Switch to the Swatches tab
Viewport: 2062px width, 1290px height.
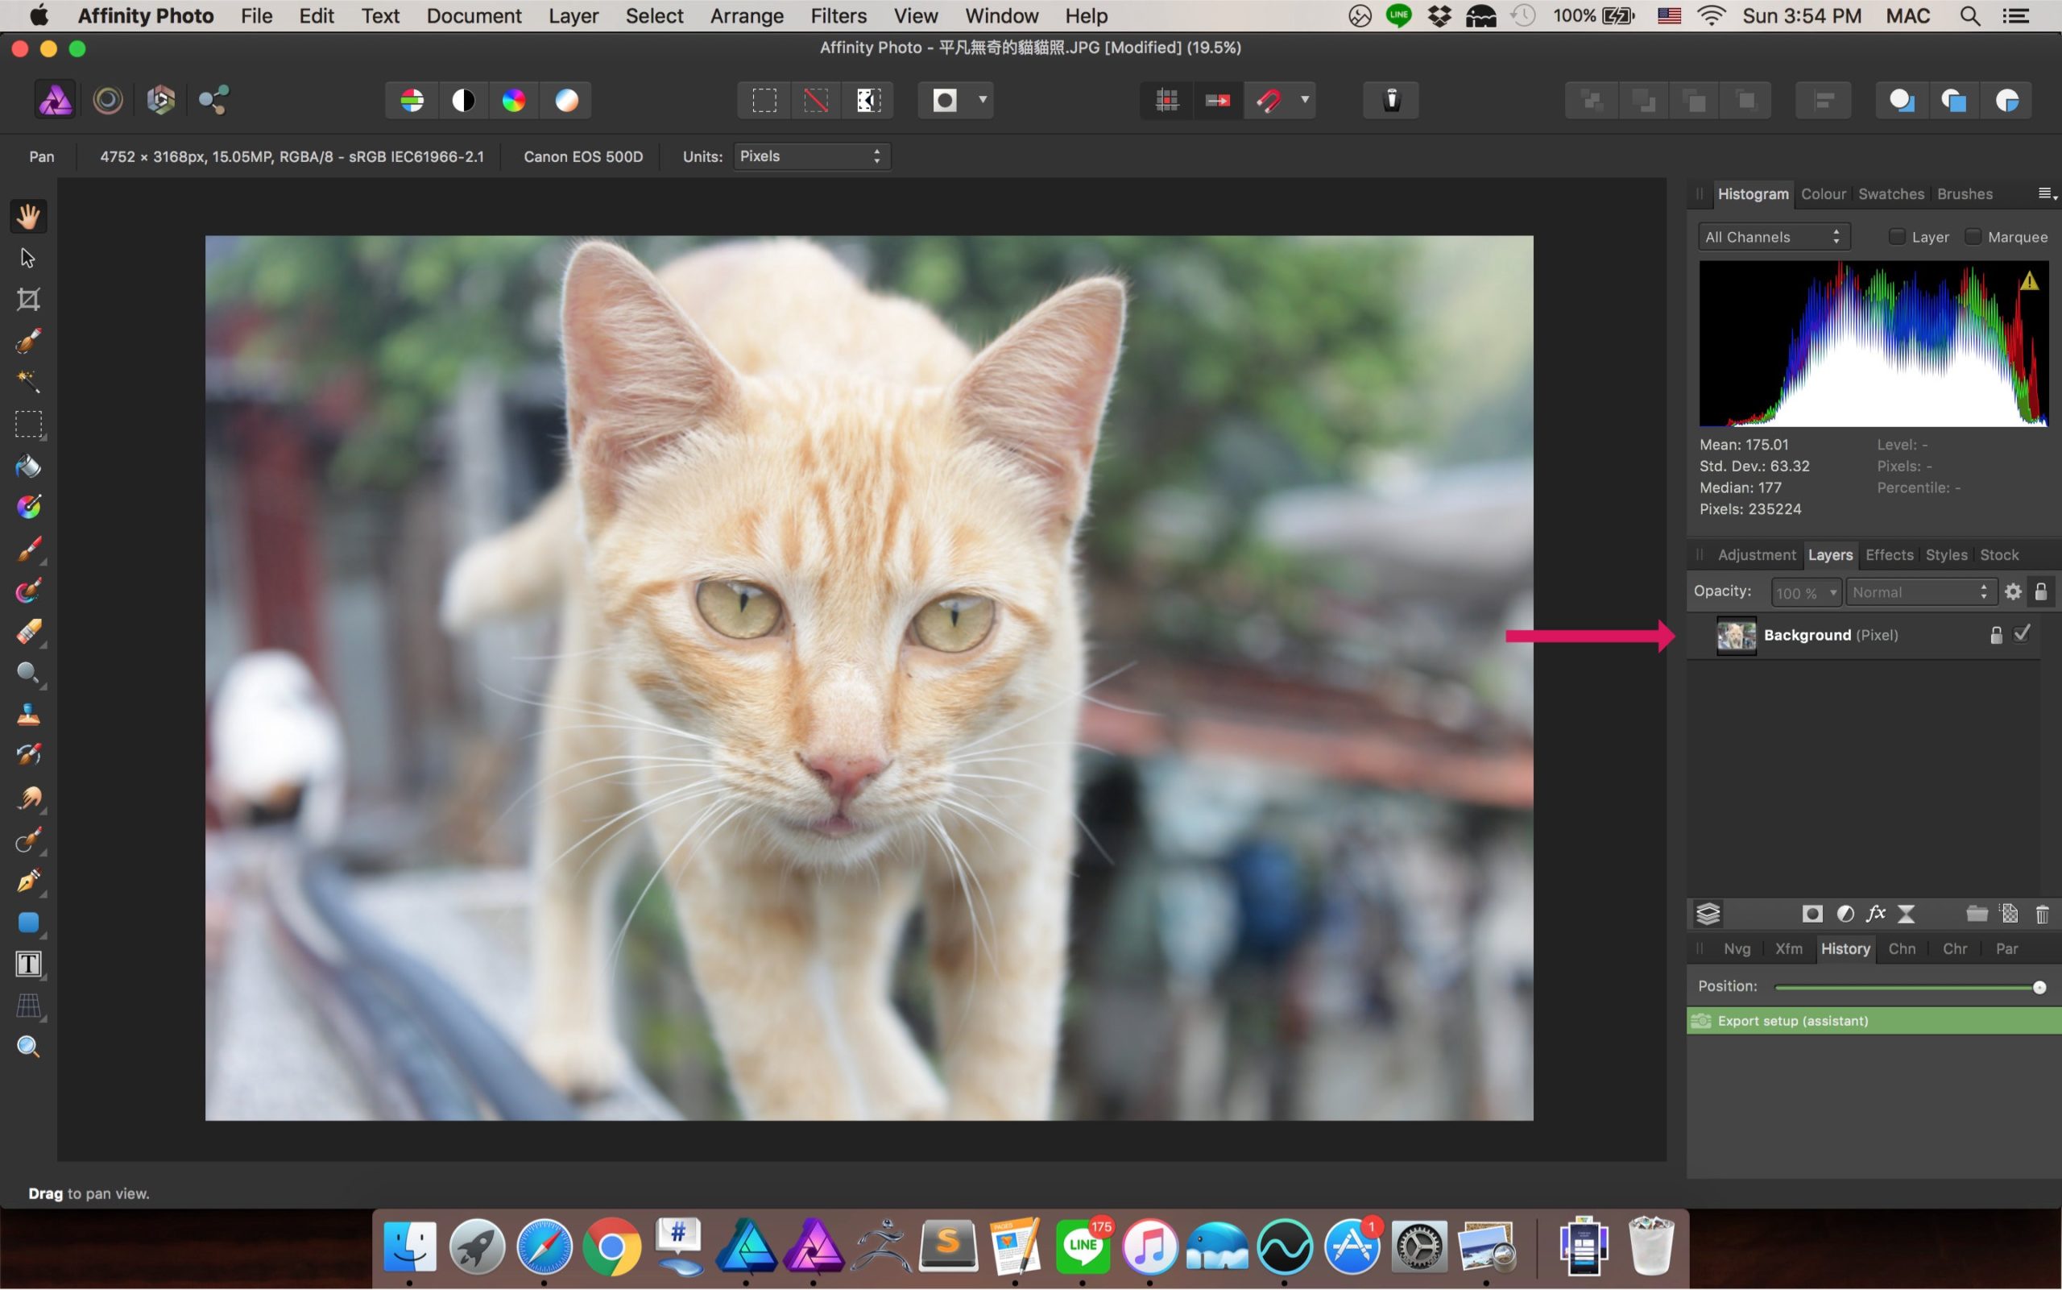tap(1890, 193)
